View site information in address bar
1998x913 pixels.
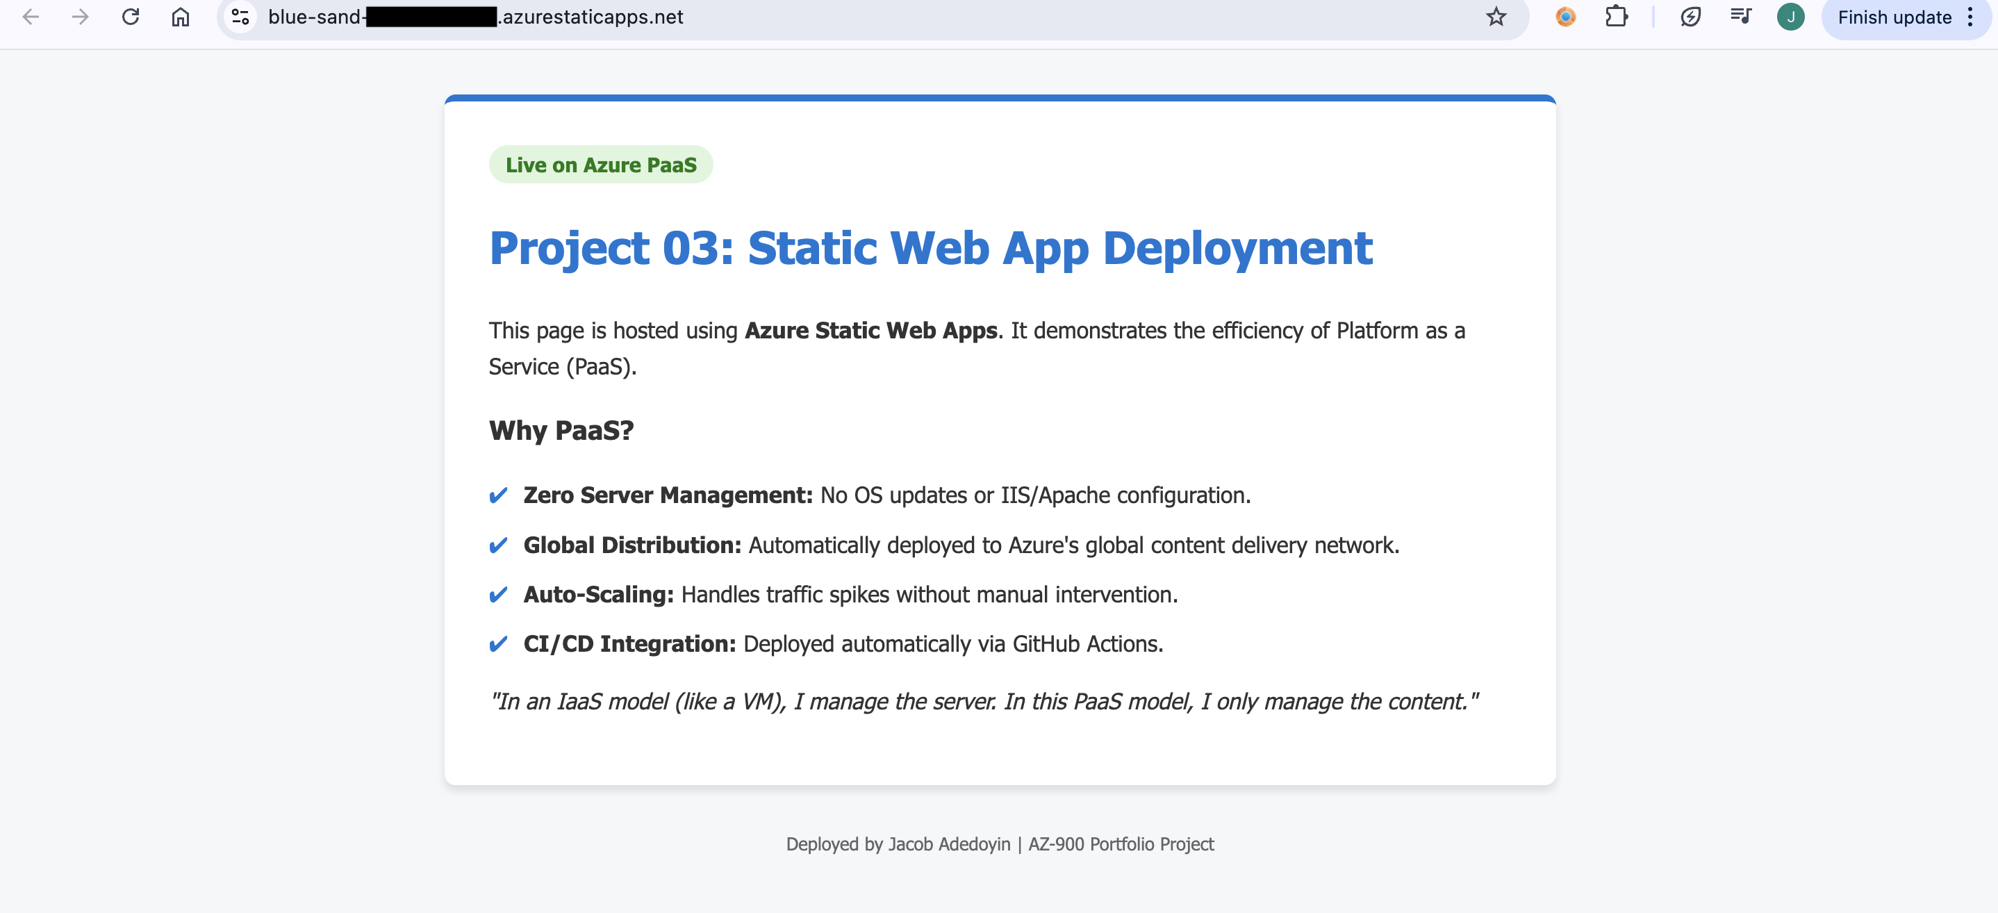tap(240, 17)
